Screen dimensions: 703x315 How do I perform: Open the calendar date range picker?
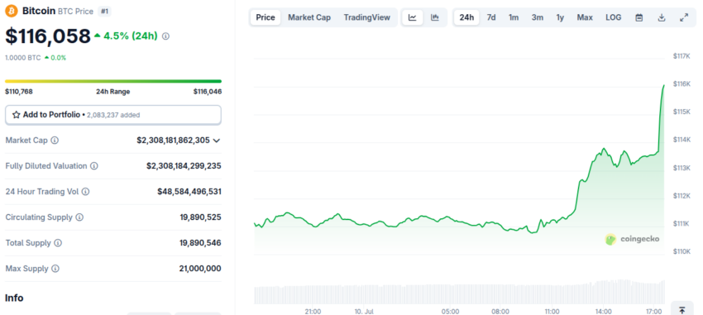coord(639,17)
